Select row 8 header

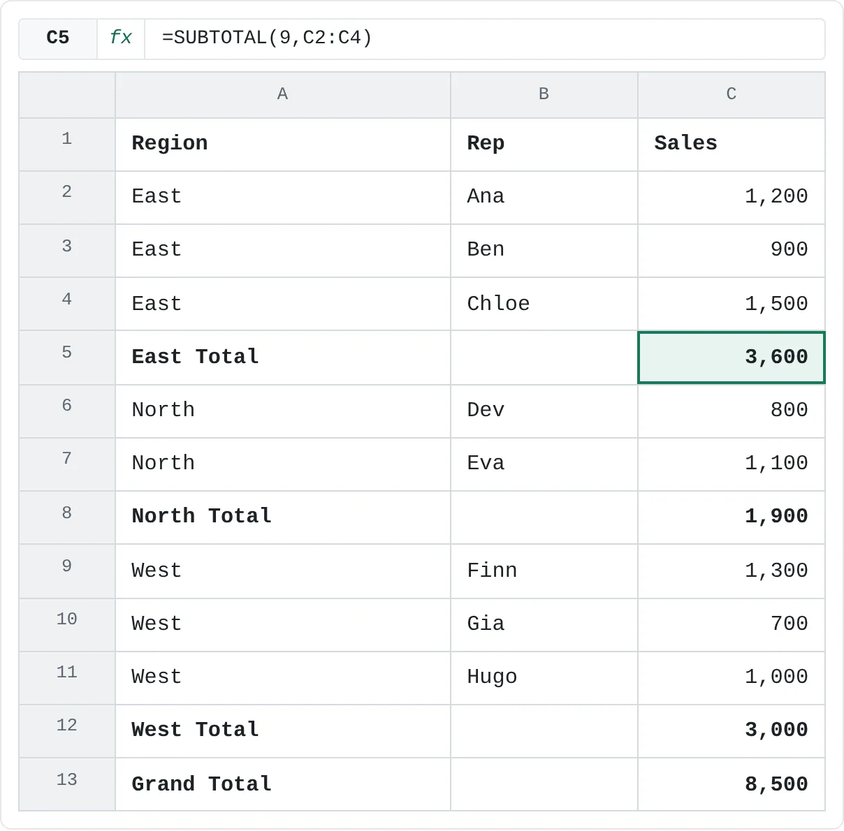click(67, 517)
